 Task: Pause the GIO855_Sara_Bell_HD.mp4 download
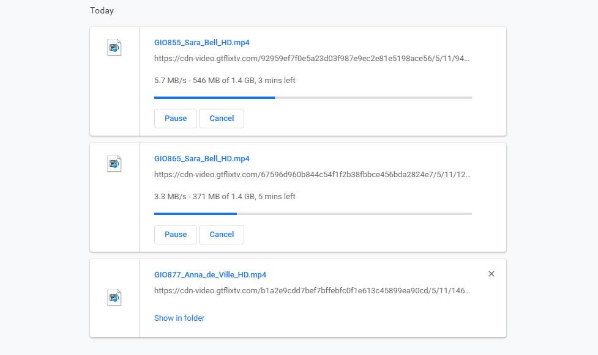coord(175,119)
